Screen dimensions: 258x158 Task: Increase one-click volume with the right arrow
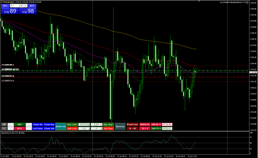26,6
